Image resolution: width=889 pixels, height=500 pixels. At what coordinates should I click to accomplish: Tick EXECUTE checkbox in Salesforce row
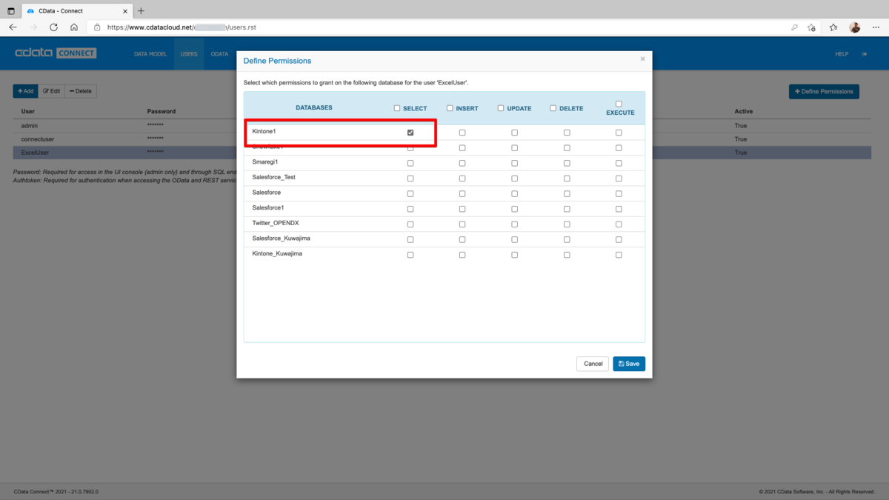tap(619, 193)
